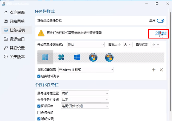Uncheck the 经典跳转列表 checkbox
This screenshot has width=172, height=121.
coord(39,76)
